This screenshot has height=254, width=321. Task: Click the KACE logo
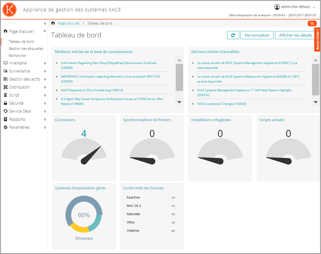pos(9,9)
